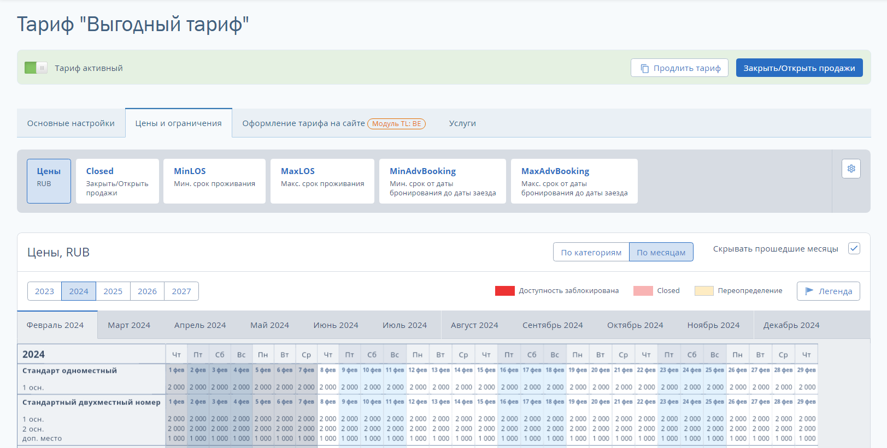Select the MaxAdvBooking restriction card

pos(574,181)
